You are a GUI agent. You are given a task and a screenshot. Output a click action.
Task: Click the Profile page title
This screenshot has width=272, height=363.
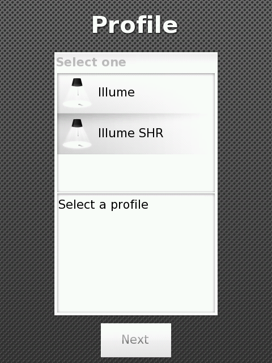135,25
